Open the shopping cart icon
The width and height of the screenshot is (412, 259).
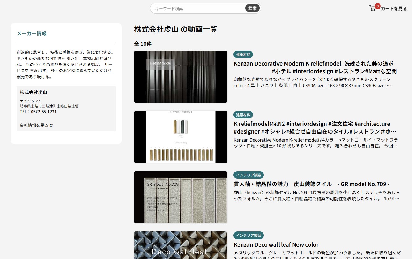tap(373, 8)
